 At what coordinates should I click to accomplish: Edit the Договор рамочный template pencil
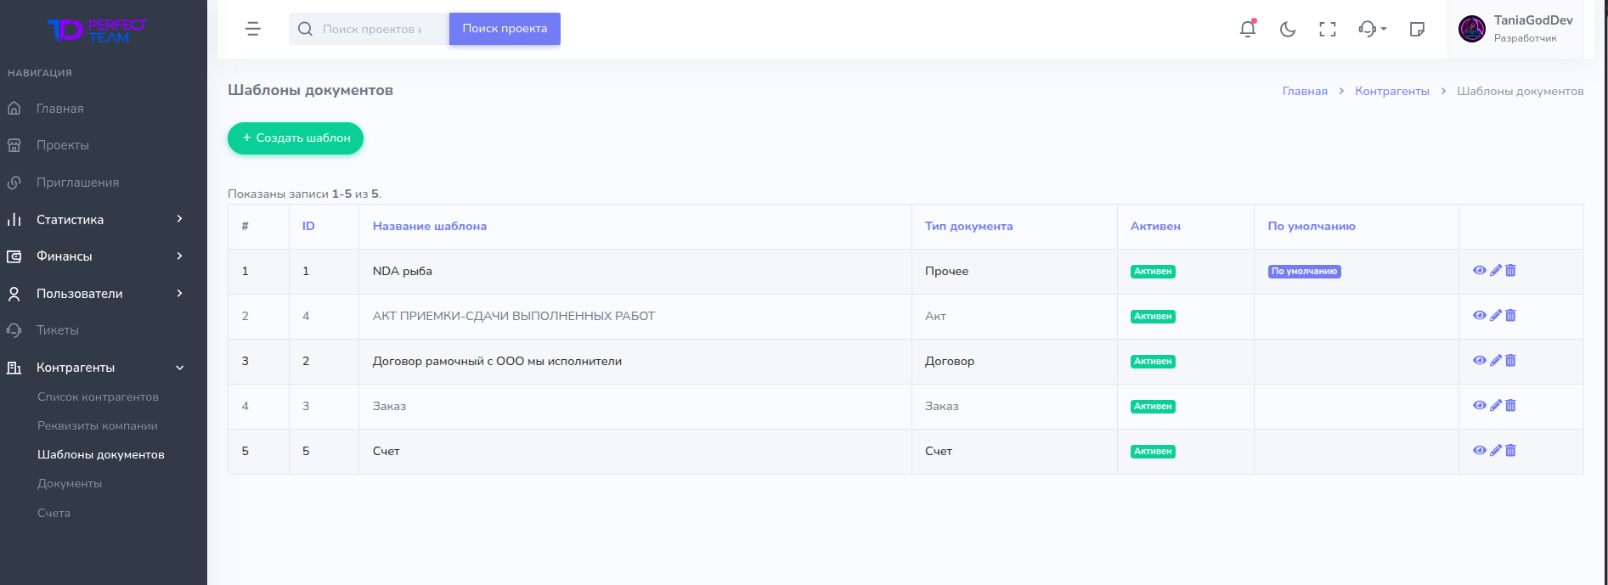coord(1496,361)
